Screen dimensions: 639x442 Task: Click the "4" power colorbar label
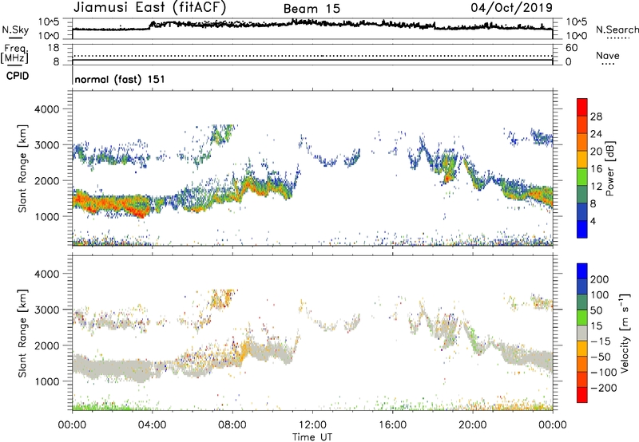click(593, 221)
